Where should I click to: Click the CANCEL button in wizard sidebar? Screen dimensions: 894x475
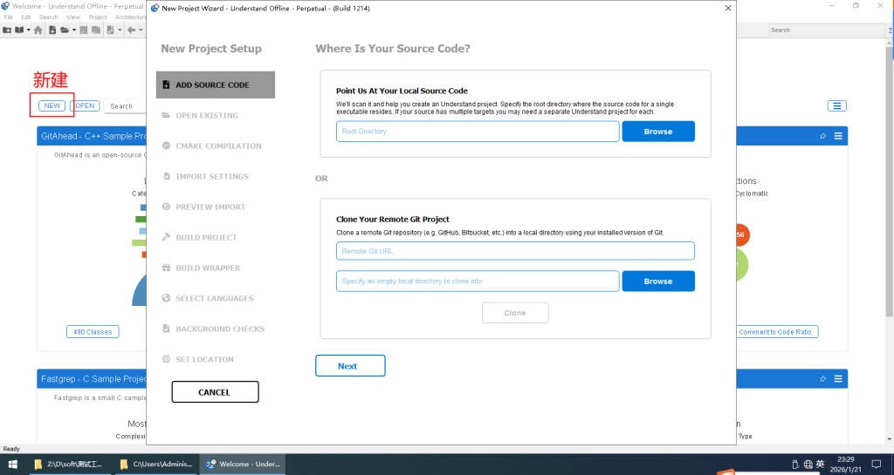[x=215, y=392]
